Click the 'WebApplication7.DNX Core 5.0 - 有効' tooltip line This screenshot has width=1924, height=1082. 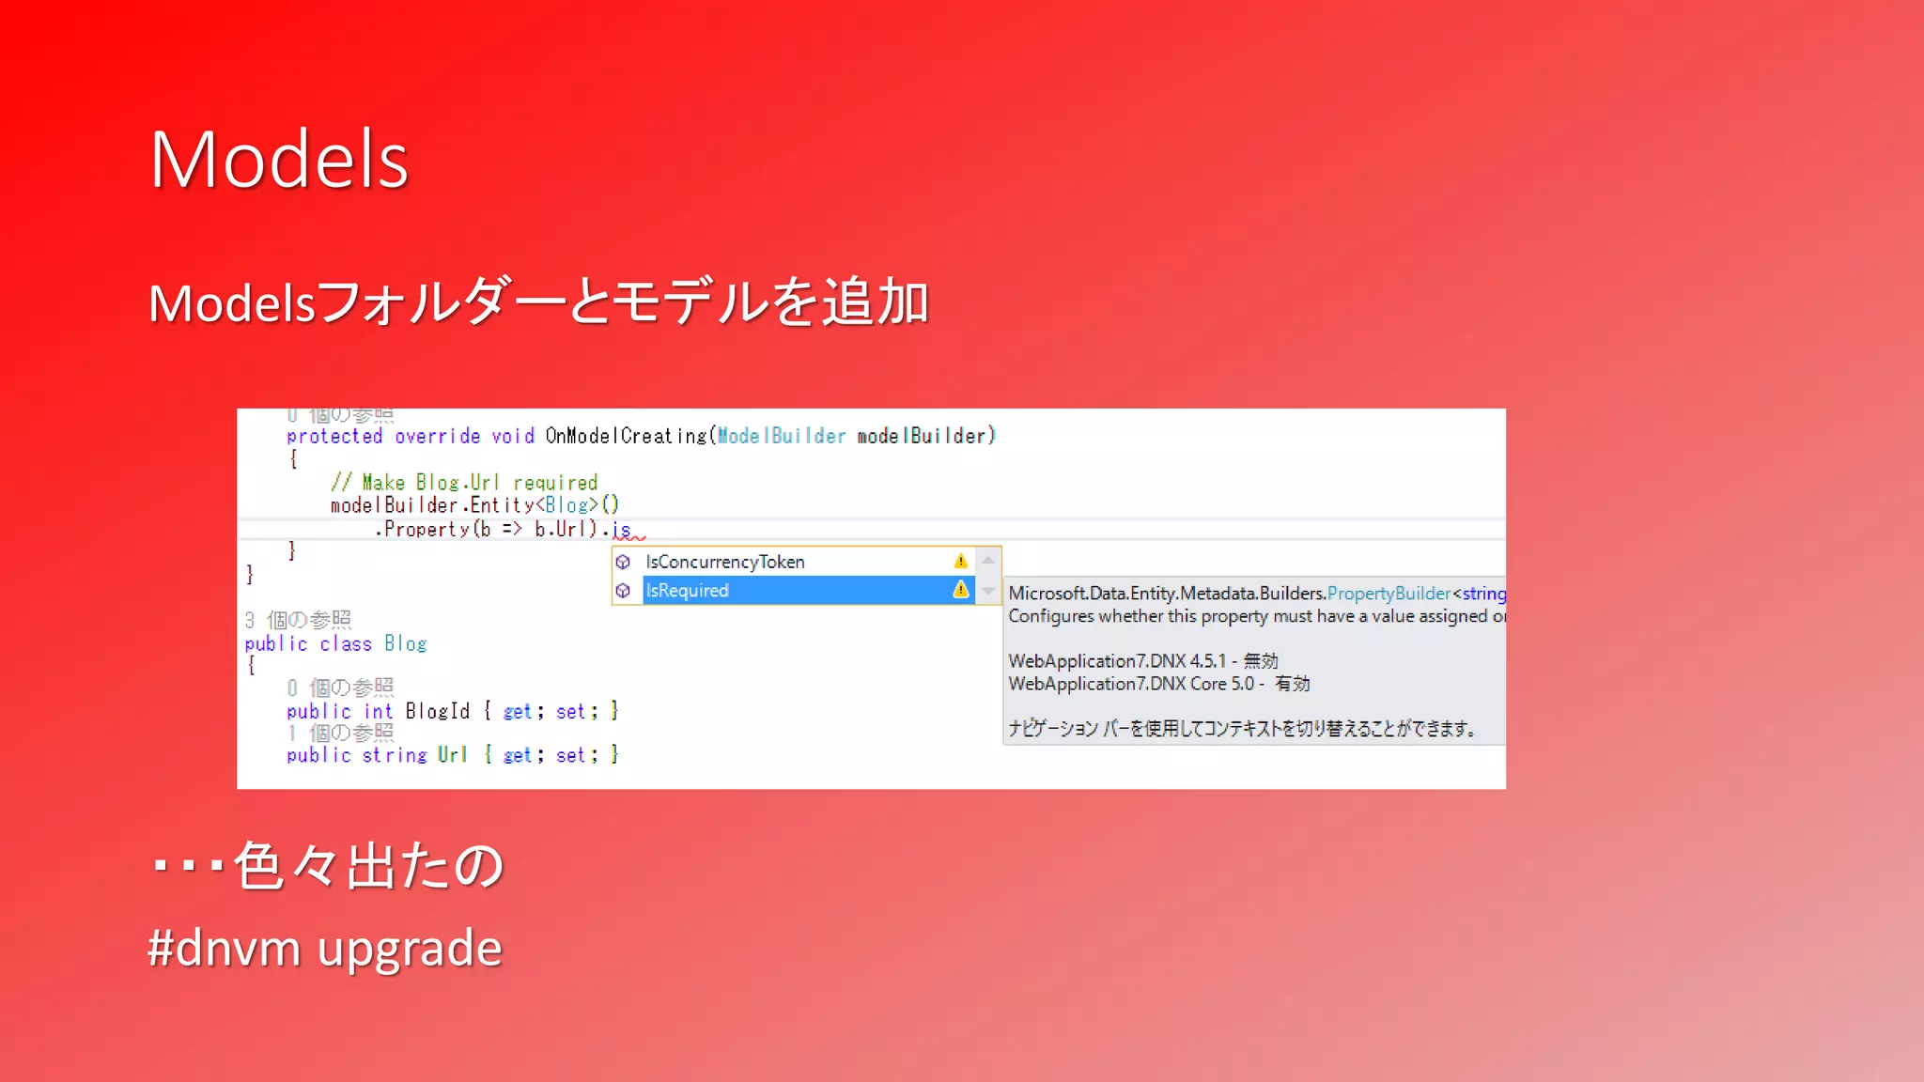[1159, 684]
